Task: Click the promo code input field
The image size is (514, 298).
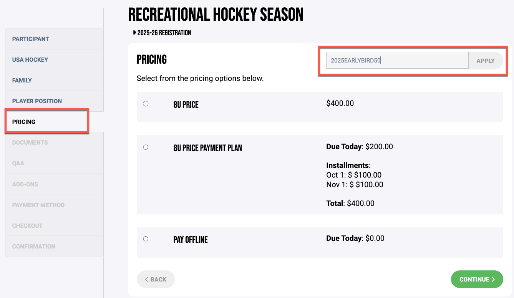Action: 397,61
